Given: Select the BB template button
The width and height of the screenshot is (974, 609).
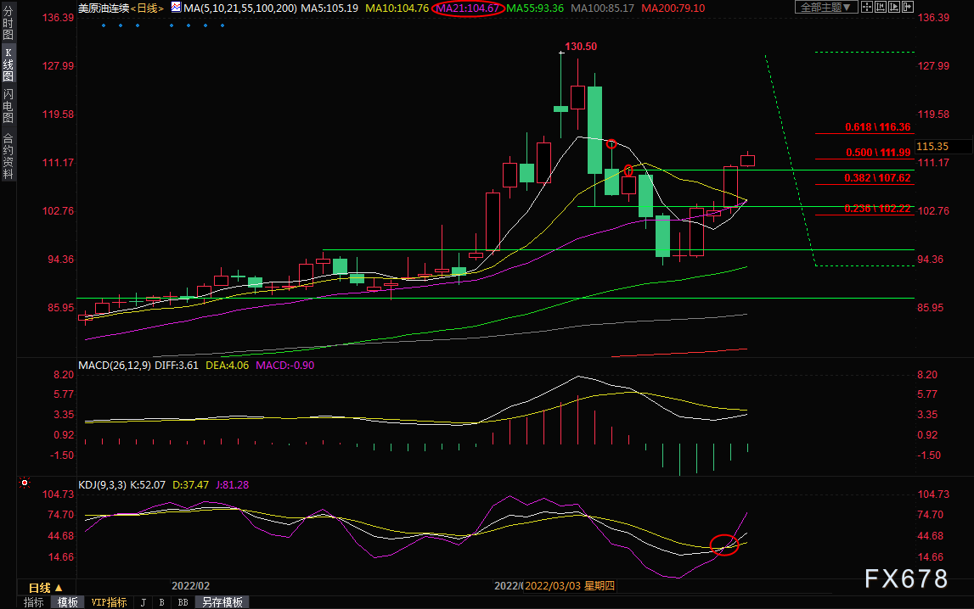Looking at the screenshot, I should coord(183,602).
